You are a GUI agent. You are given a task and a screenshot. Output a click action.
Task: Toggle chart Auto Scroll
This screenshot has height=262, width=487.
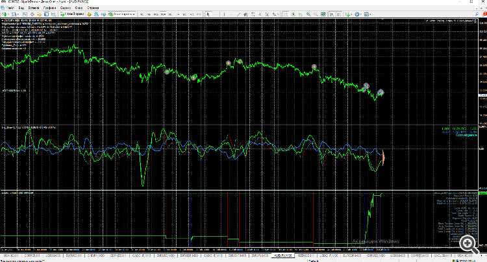pyautogui.click(x=332, y=14)
